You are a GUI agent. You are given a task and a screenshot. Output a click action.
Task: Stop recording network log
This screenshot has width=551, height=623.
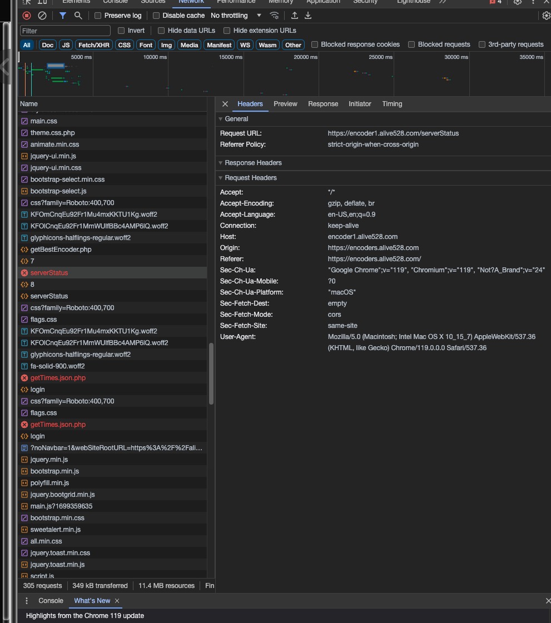tap(27, 16)
